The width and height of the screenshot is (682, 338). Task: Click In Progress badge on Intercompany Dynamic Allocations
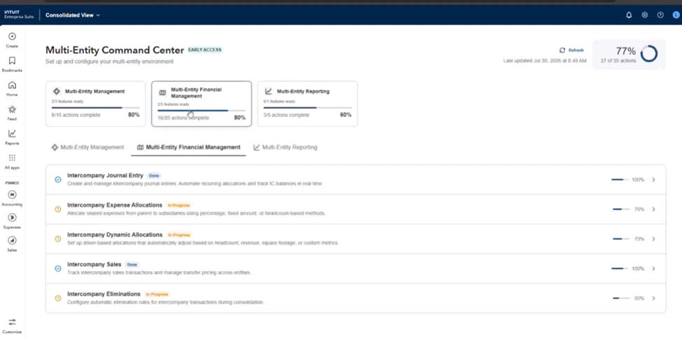point(179,235)
